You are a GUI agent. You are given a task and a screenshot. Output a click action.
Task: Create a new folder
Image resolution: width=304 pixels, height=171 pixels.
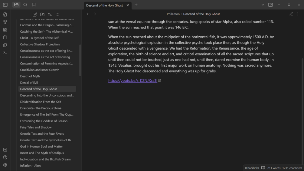[x=42, y=15]
